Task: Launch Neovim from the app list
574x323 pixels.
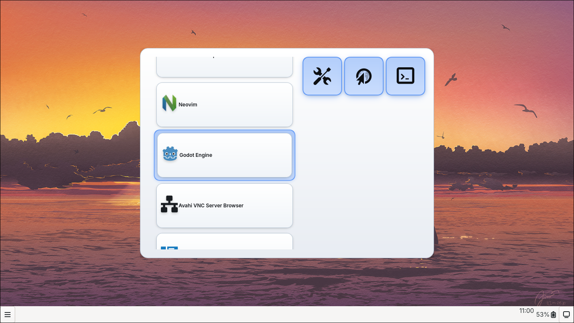Action: (224, 104)
